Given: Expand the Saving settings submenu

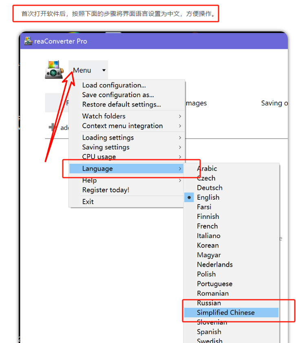Looking at the screenshot, I should coord(127,147).
